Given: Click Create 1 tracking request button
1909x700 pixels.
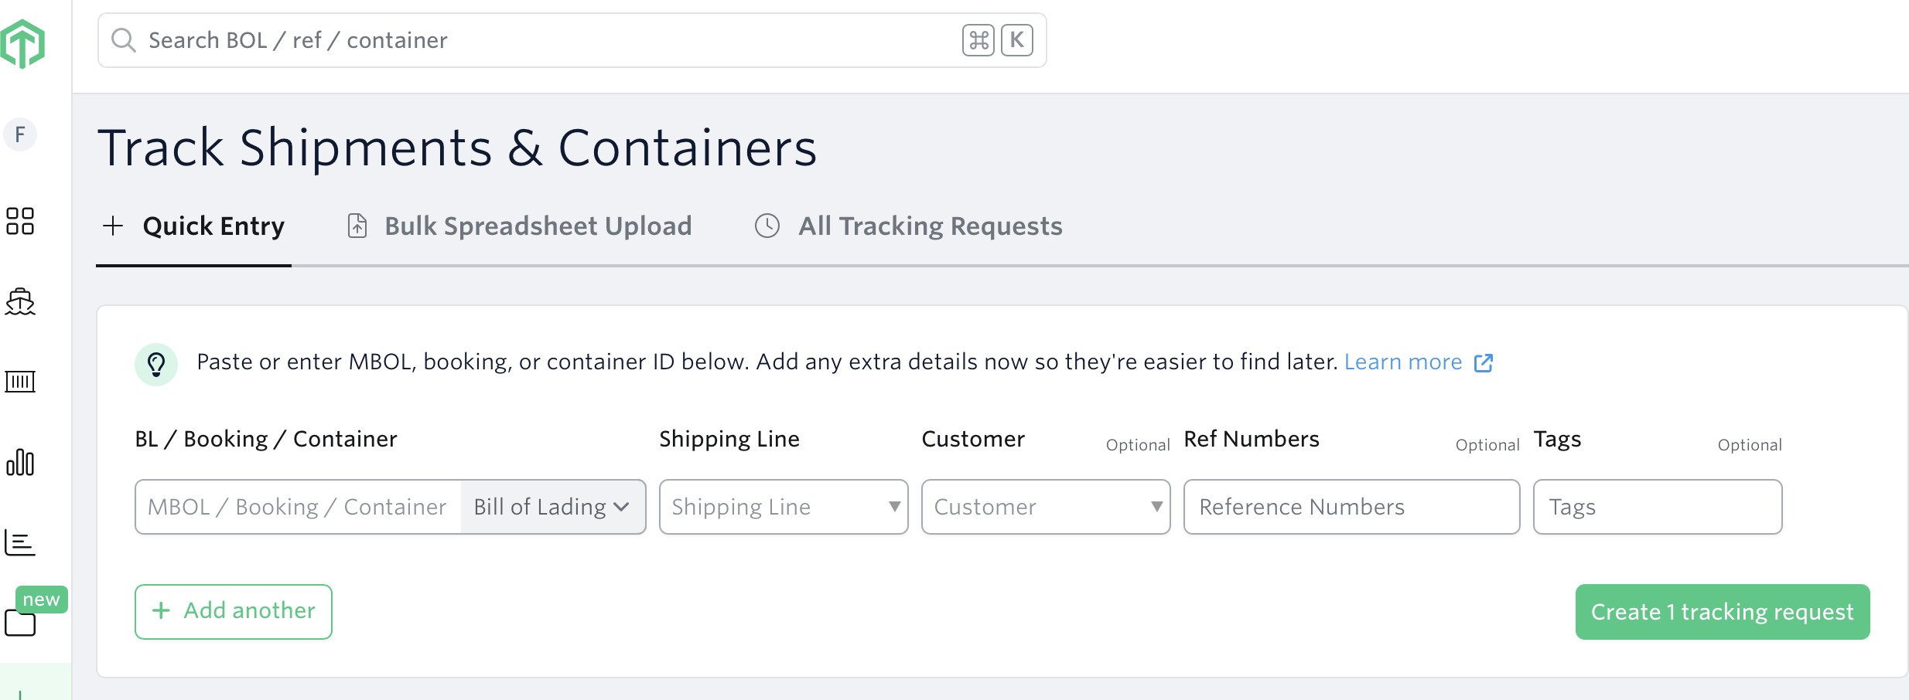Looking at the screenshot, I should coord(1722,612).
